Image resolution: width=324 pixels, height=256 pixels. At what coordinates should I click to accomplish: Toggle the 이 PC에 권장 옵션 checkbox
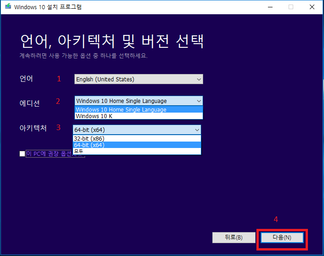click(23, 154)
